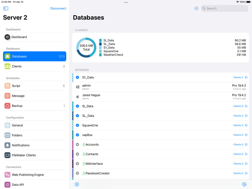This screenshot has width=252, height=189.
Task: Click the SL_Data dark blue legend swatch
Action: [100, 44]
